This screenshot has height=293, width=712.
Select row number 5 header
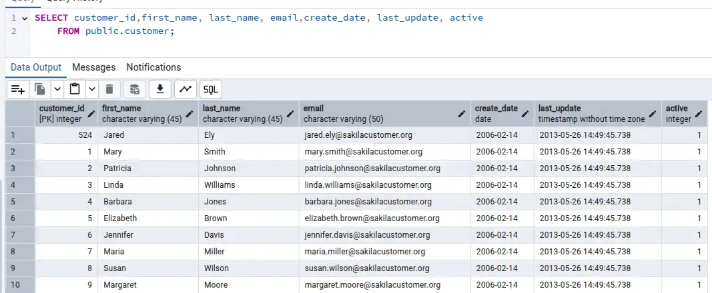pos(20,202)
